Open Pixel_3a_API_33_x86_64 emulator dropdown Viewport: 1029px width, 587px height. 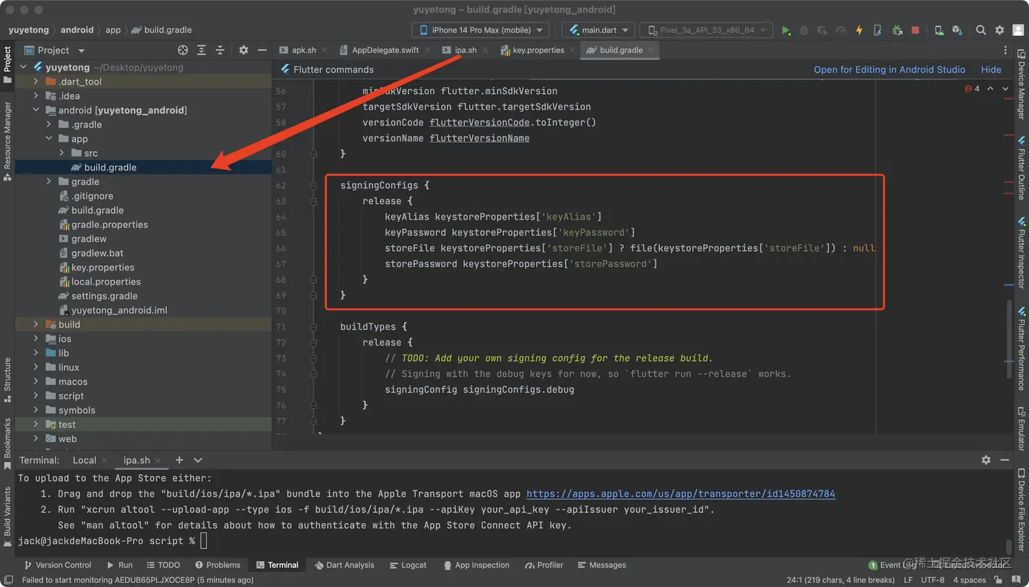coord(706,30)
